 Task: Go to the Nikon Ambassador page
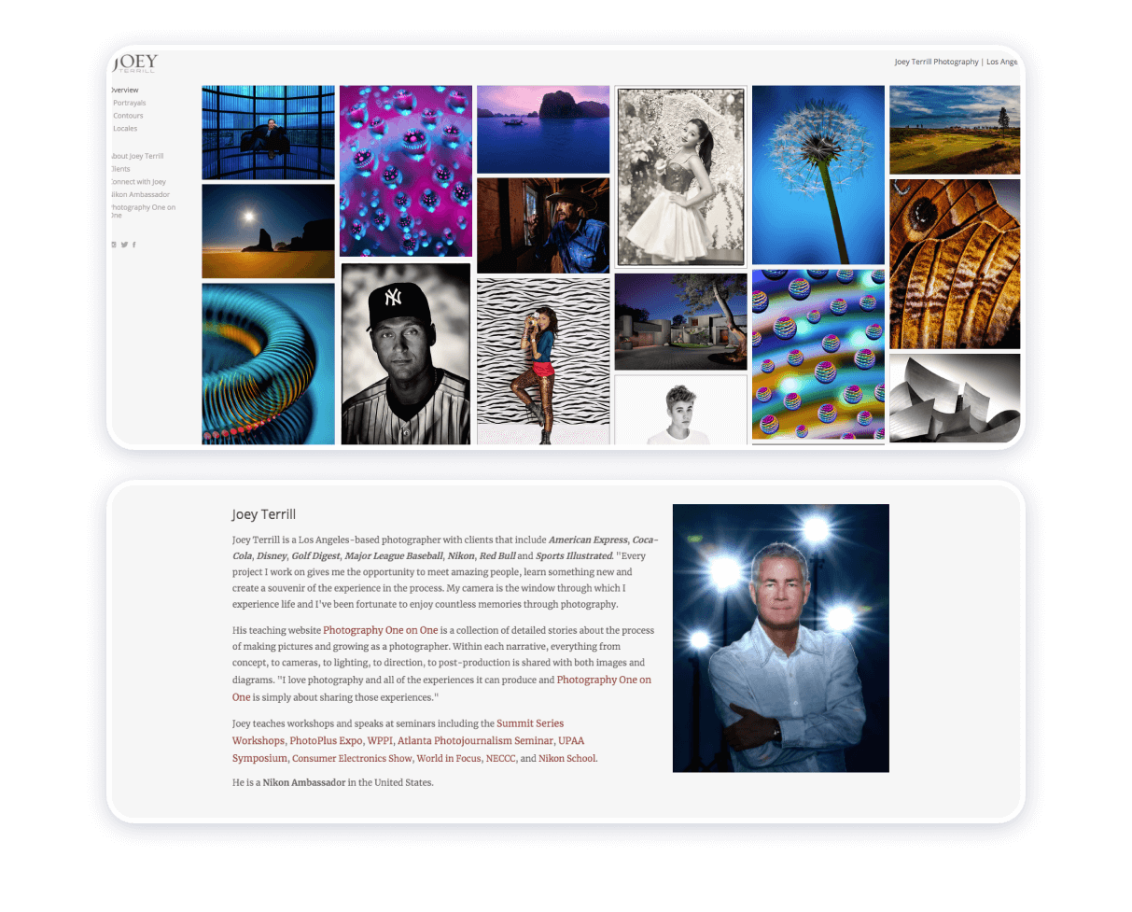pyautogui.click(x=138, y=194)
